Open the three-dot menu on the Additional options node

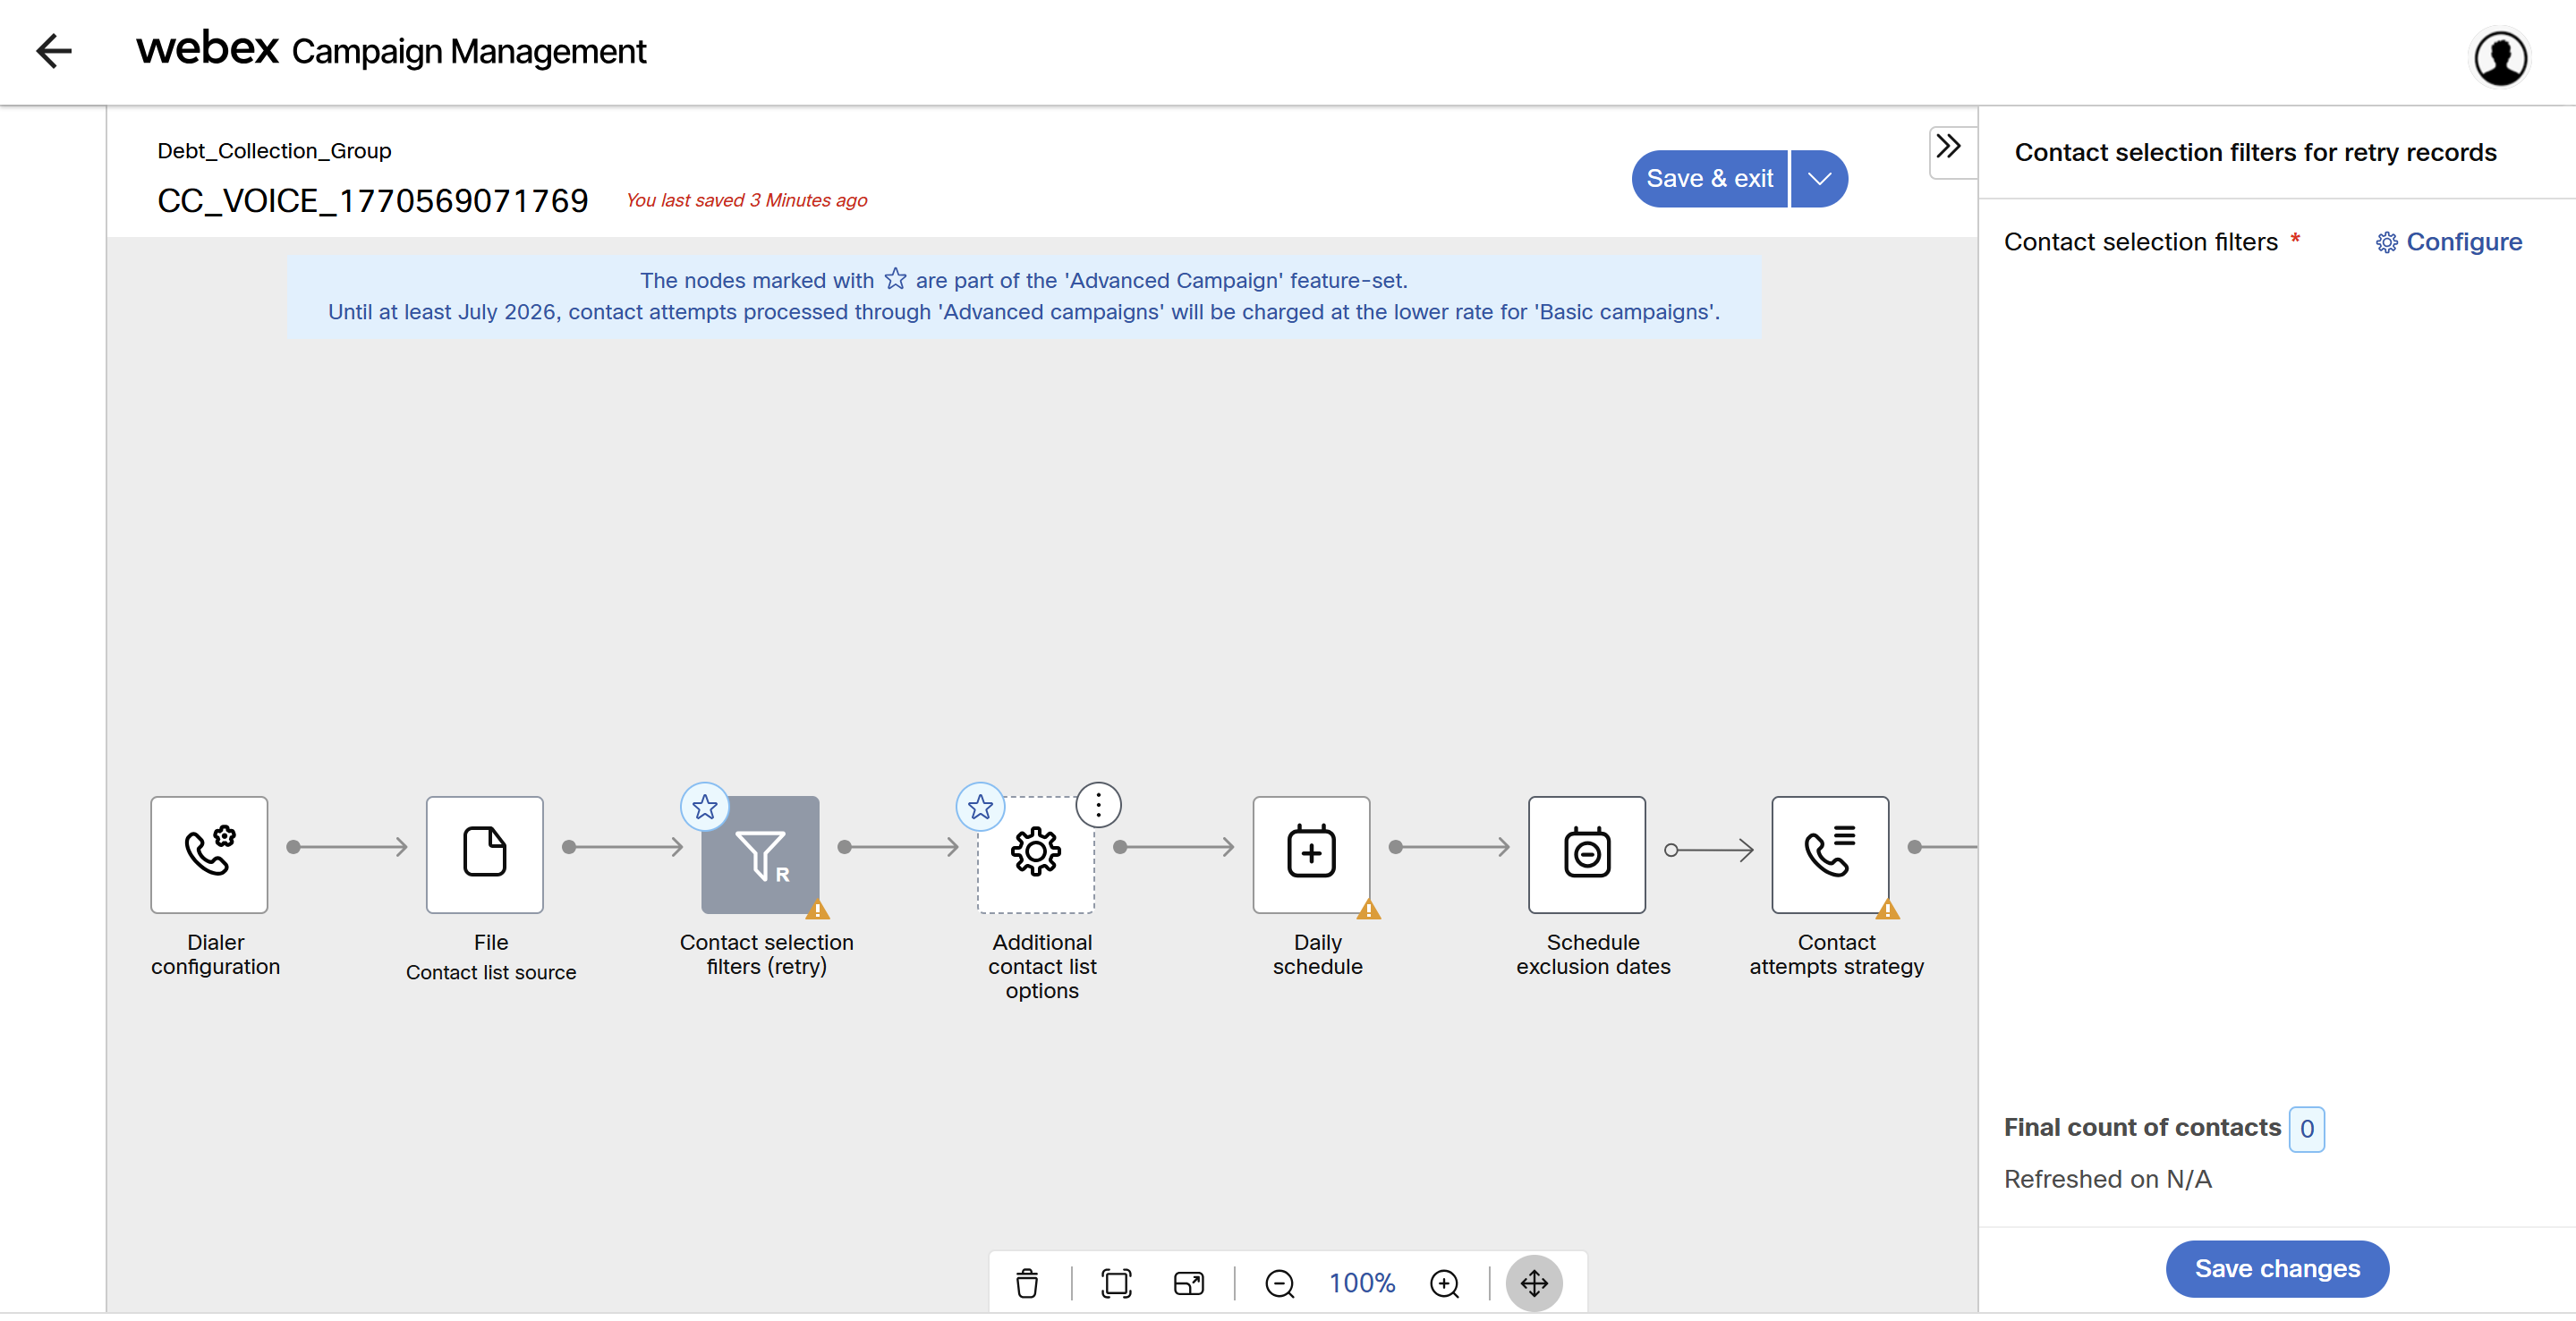[x=1098, y=804]
